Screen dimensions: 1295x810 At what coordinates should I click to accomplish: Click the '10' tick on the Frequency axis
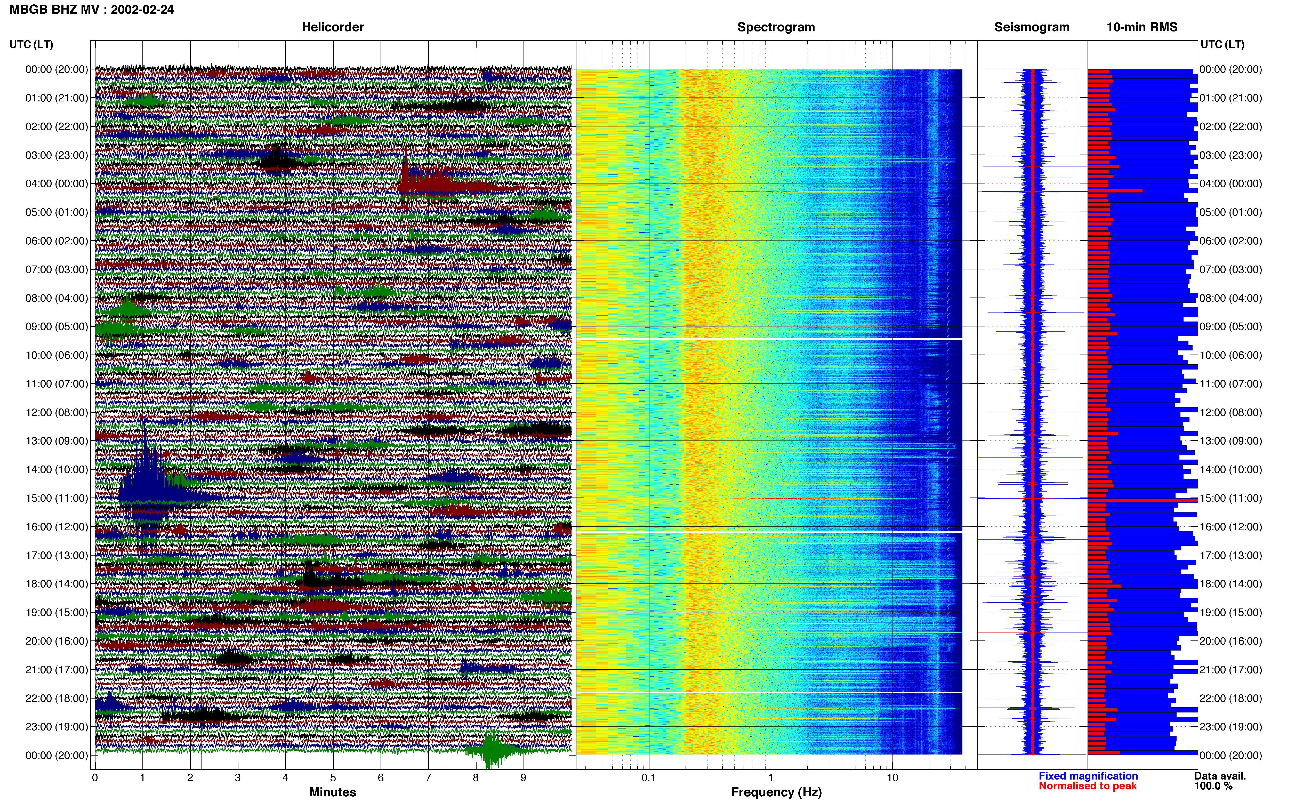tap(892, 778)
